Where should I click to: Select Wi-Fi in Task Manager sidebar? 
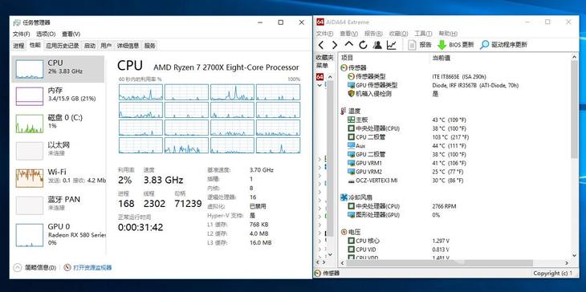[58, 178]
